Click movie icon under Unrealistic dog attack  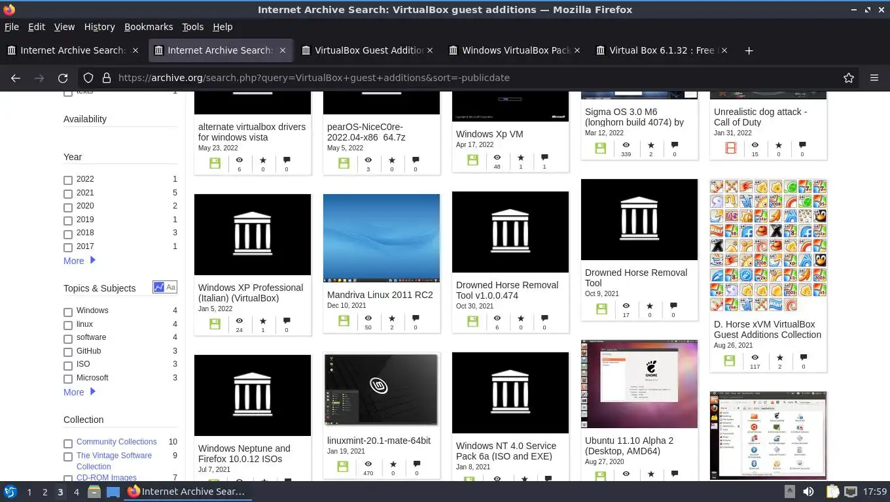pyautogui.click(x=731, y=148)
